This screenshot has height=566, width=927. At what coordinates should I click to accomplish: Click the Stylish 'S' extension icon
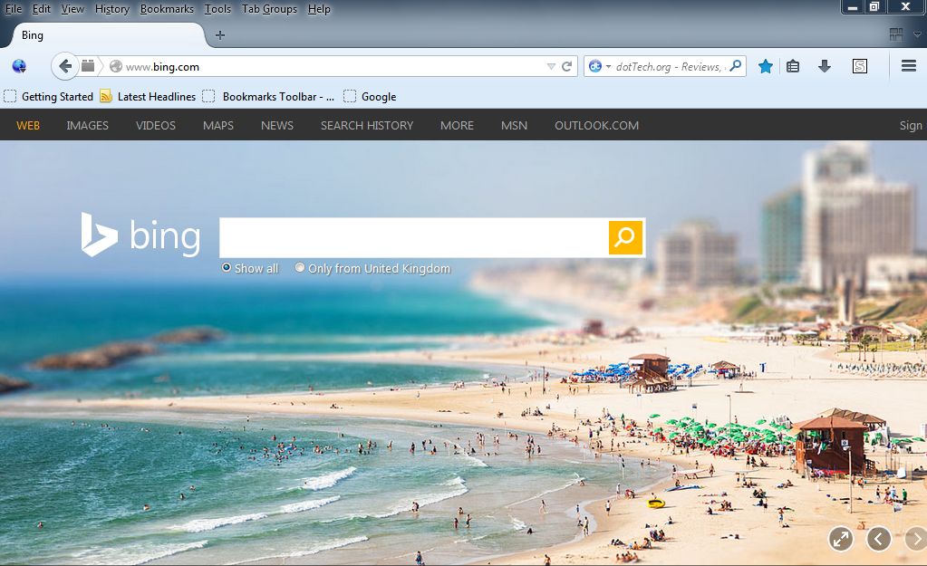coord(859,66)
